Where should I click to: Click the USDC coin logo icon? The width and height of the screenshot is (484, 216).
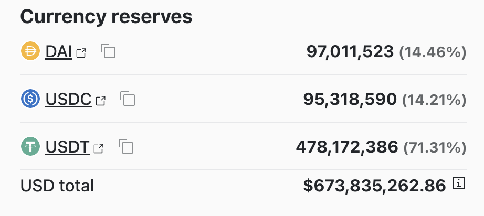(x=30, y=99)
